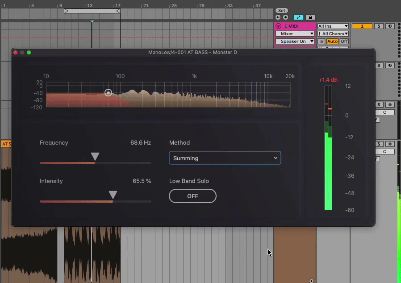
Task: Click bar 5 on the timeline ruler
Action: click(x=33, y=6)
